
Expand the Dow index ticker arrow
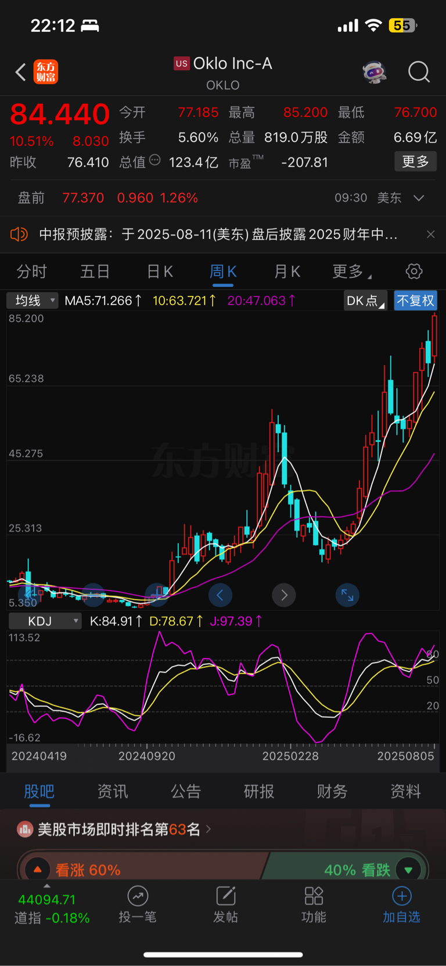tap(47, 886)
